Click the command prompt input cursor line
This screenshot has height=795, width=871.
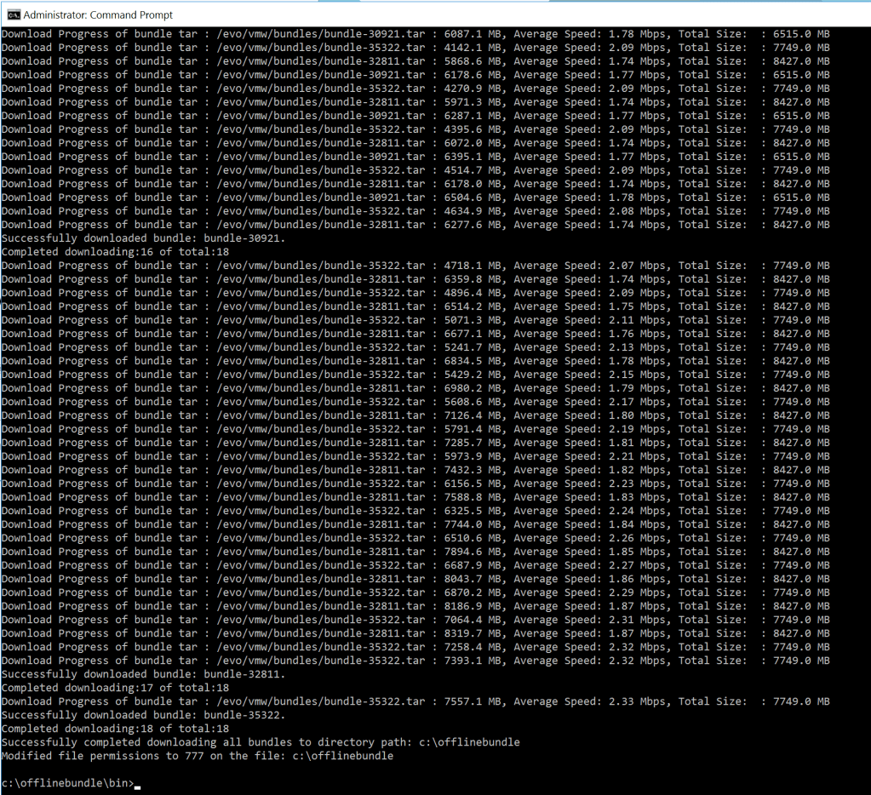[137, 783]
